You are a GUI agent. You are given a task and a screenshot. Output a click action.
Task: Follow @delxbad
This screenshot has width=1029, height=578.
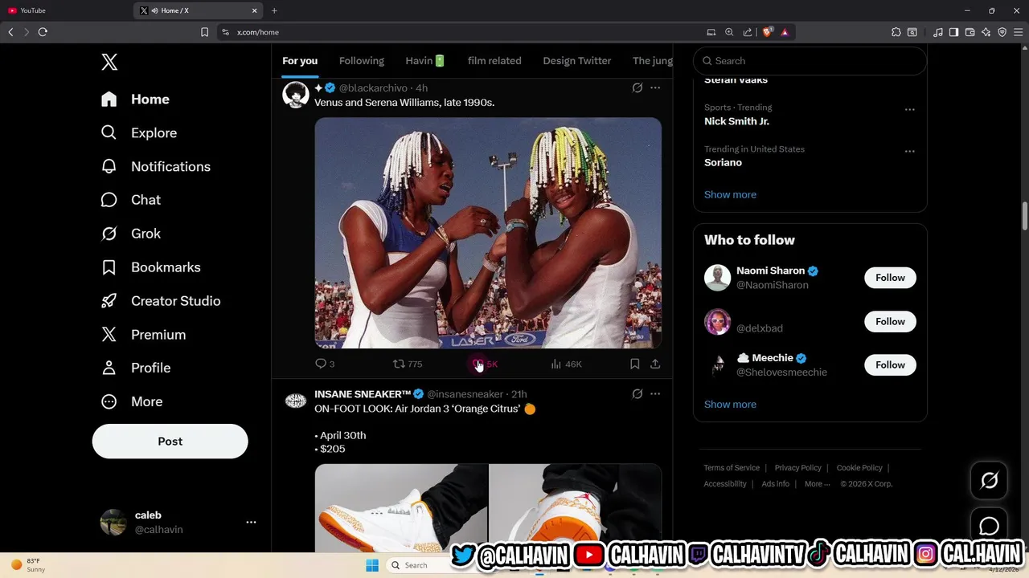890,321
